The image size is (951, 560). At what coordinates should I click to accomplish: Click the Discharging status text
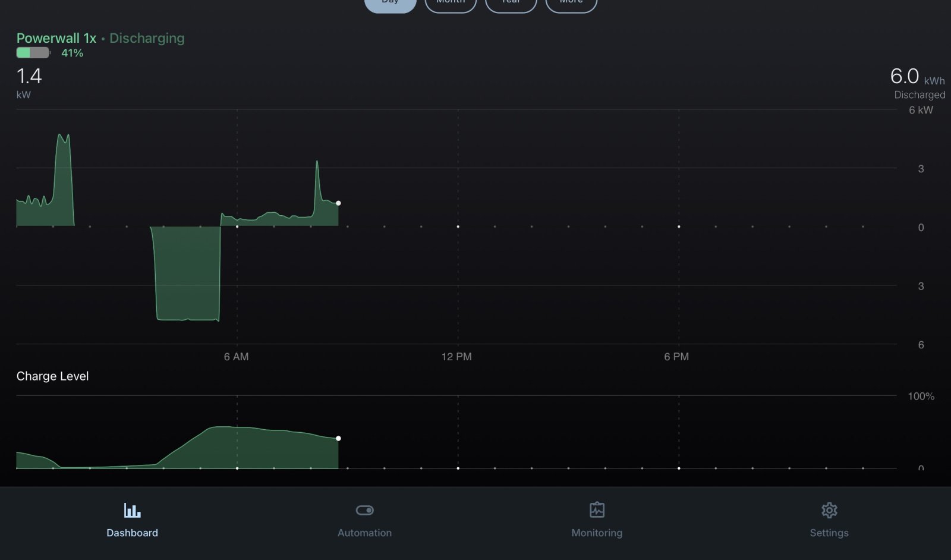147,38
